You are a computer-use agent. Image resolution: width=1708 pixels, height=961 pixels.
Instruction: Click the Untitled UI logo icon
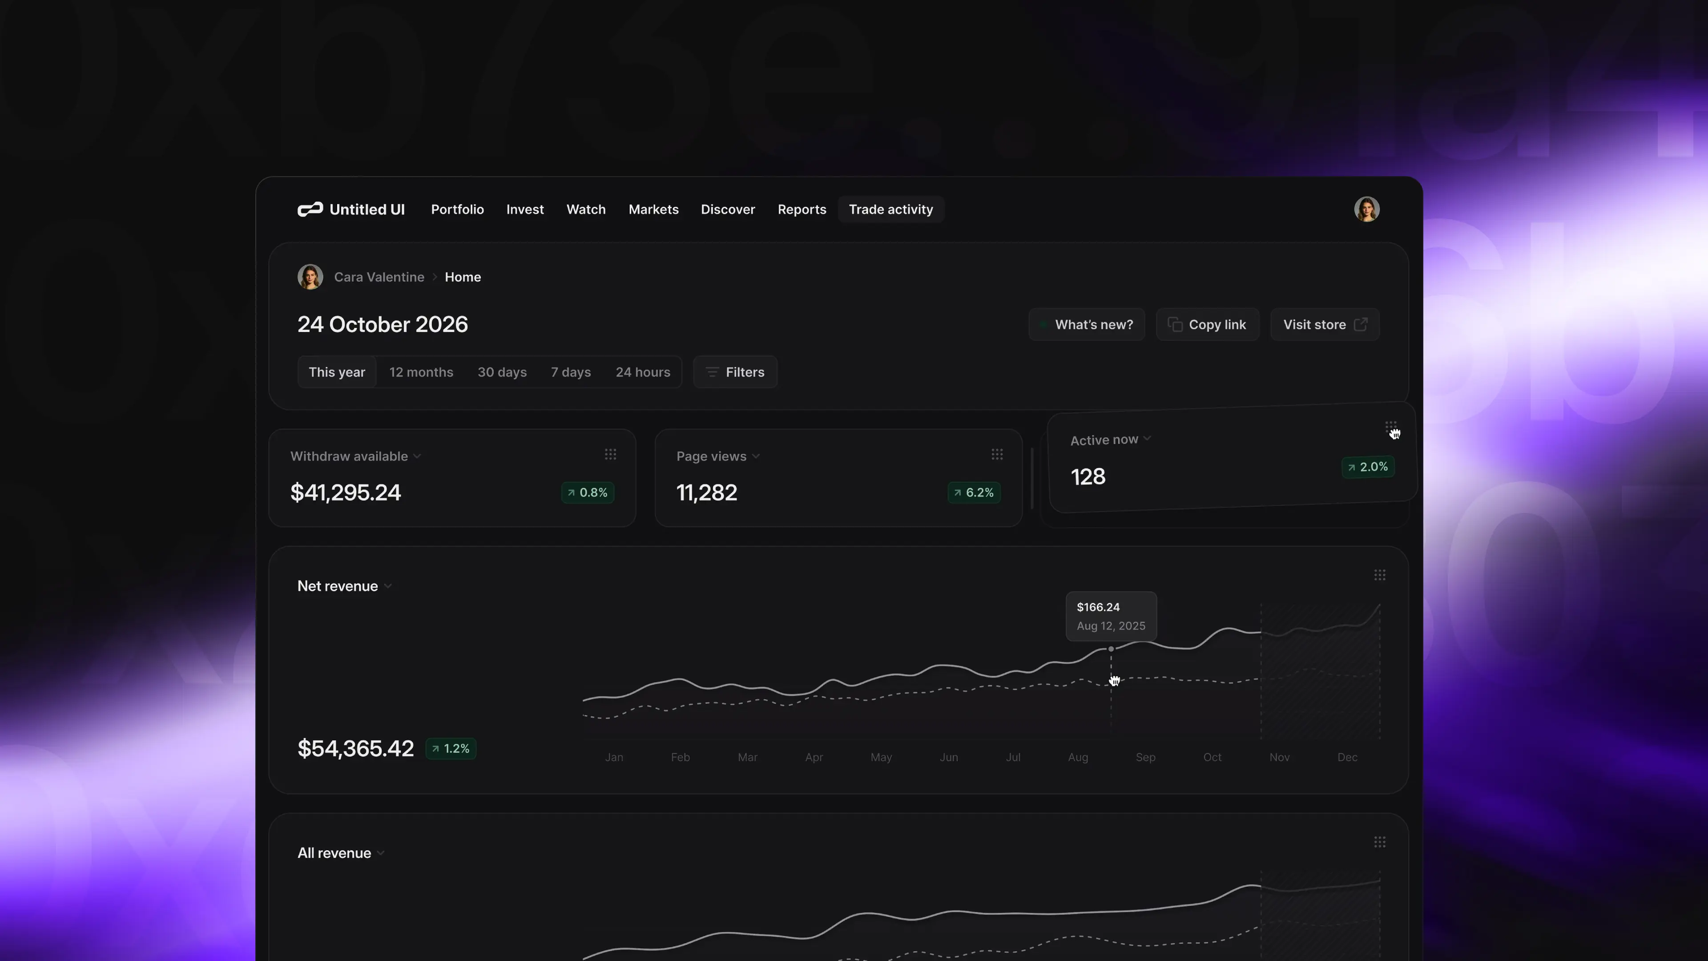pos(310,210)
